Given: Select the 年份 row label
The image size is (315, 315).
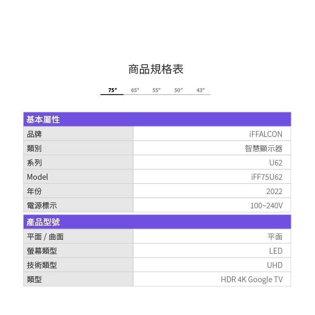Looking at the screenshot, I should pyautogui.click(x=34, y=191).
